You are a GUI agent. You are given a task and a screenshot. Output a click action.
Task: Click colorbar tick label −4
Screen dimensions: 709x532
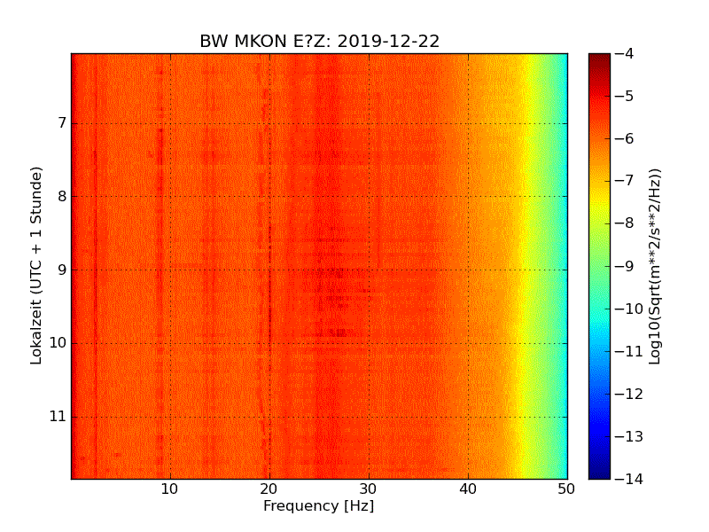(625, 54)
